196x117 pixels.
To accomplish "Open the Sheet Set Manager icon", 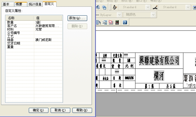I will pos(105,22).
